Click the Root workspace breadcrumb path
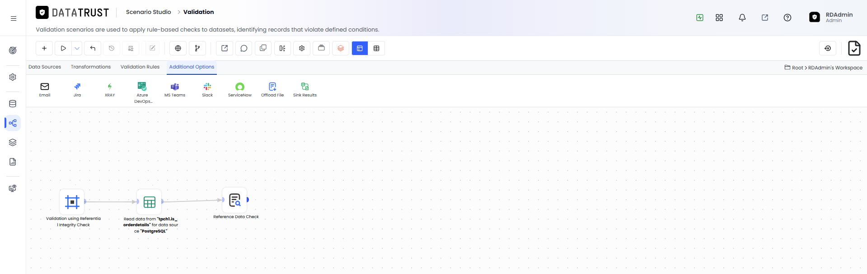Image resolution: width=867 pixels, height=274 pixels. point(824,68)
